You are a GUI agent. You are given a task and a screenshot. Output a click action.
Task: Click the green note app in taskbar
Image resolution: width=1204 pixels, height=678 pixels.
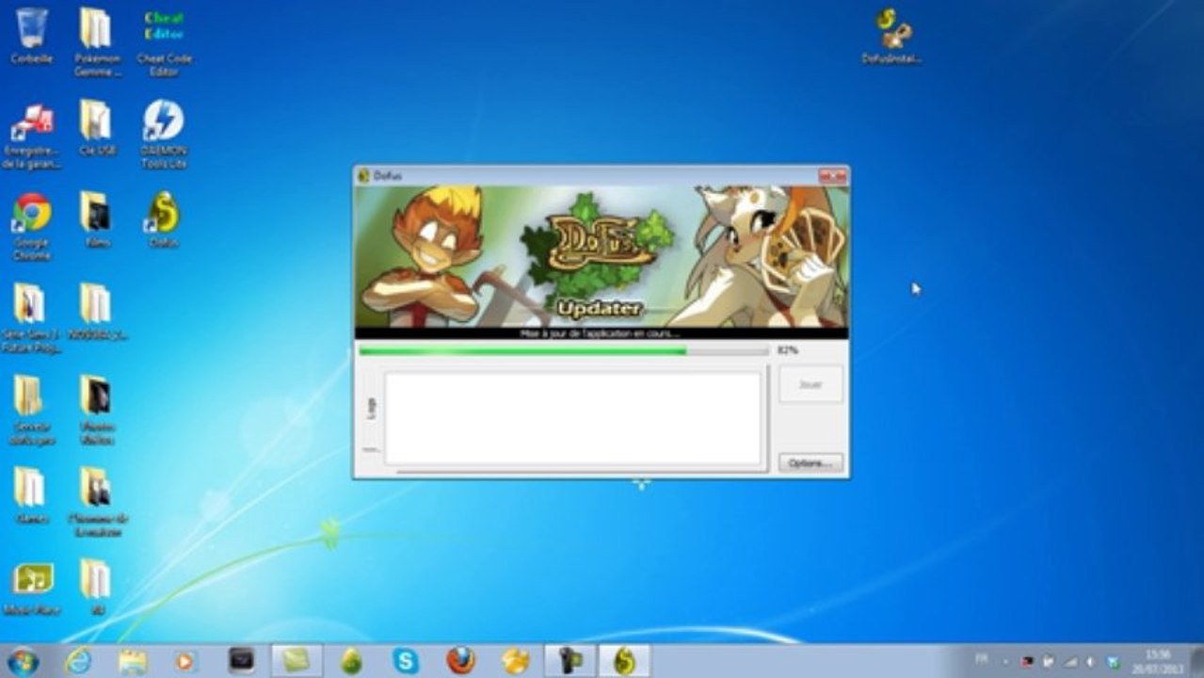click(297, 661)
